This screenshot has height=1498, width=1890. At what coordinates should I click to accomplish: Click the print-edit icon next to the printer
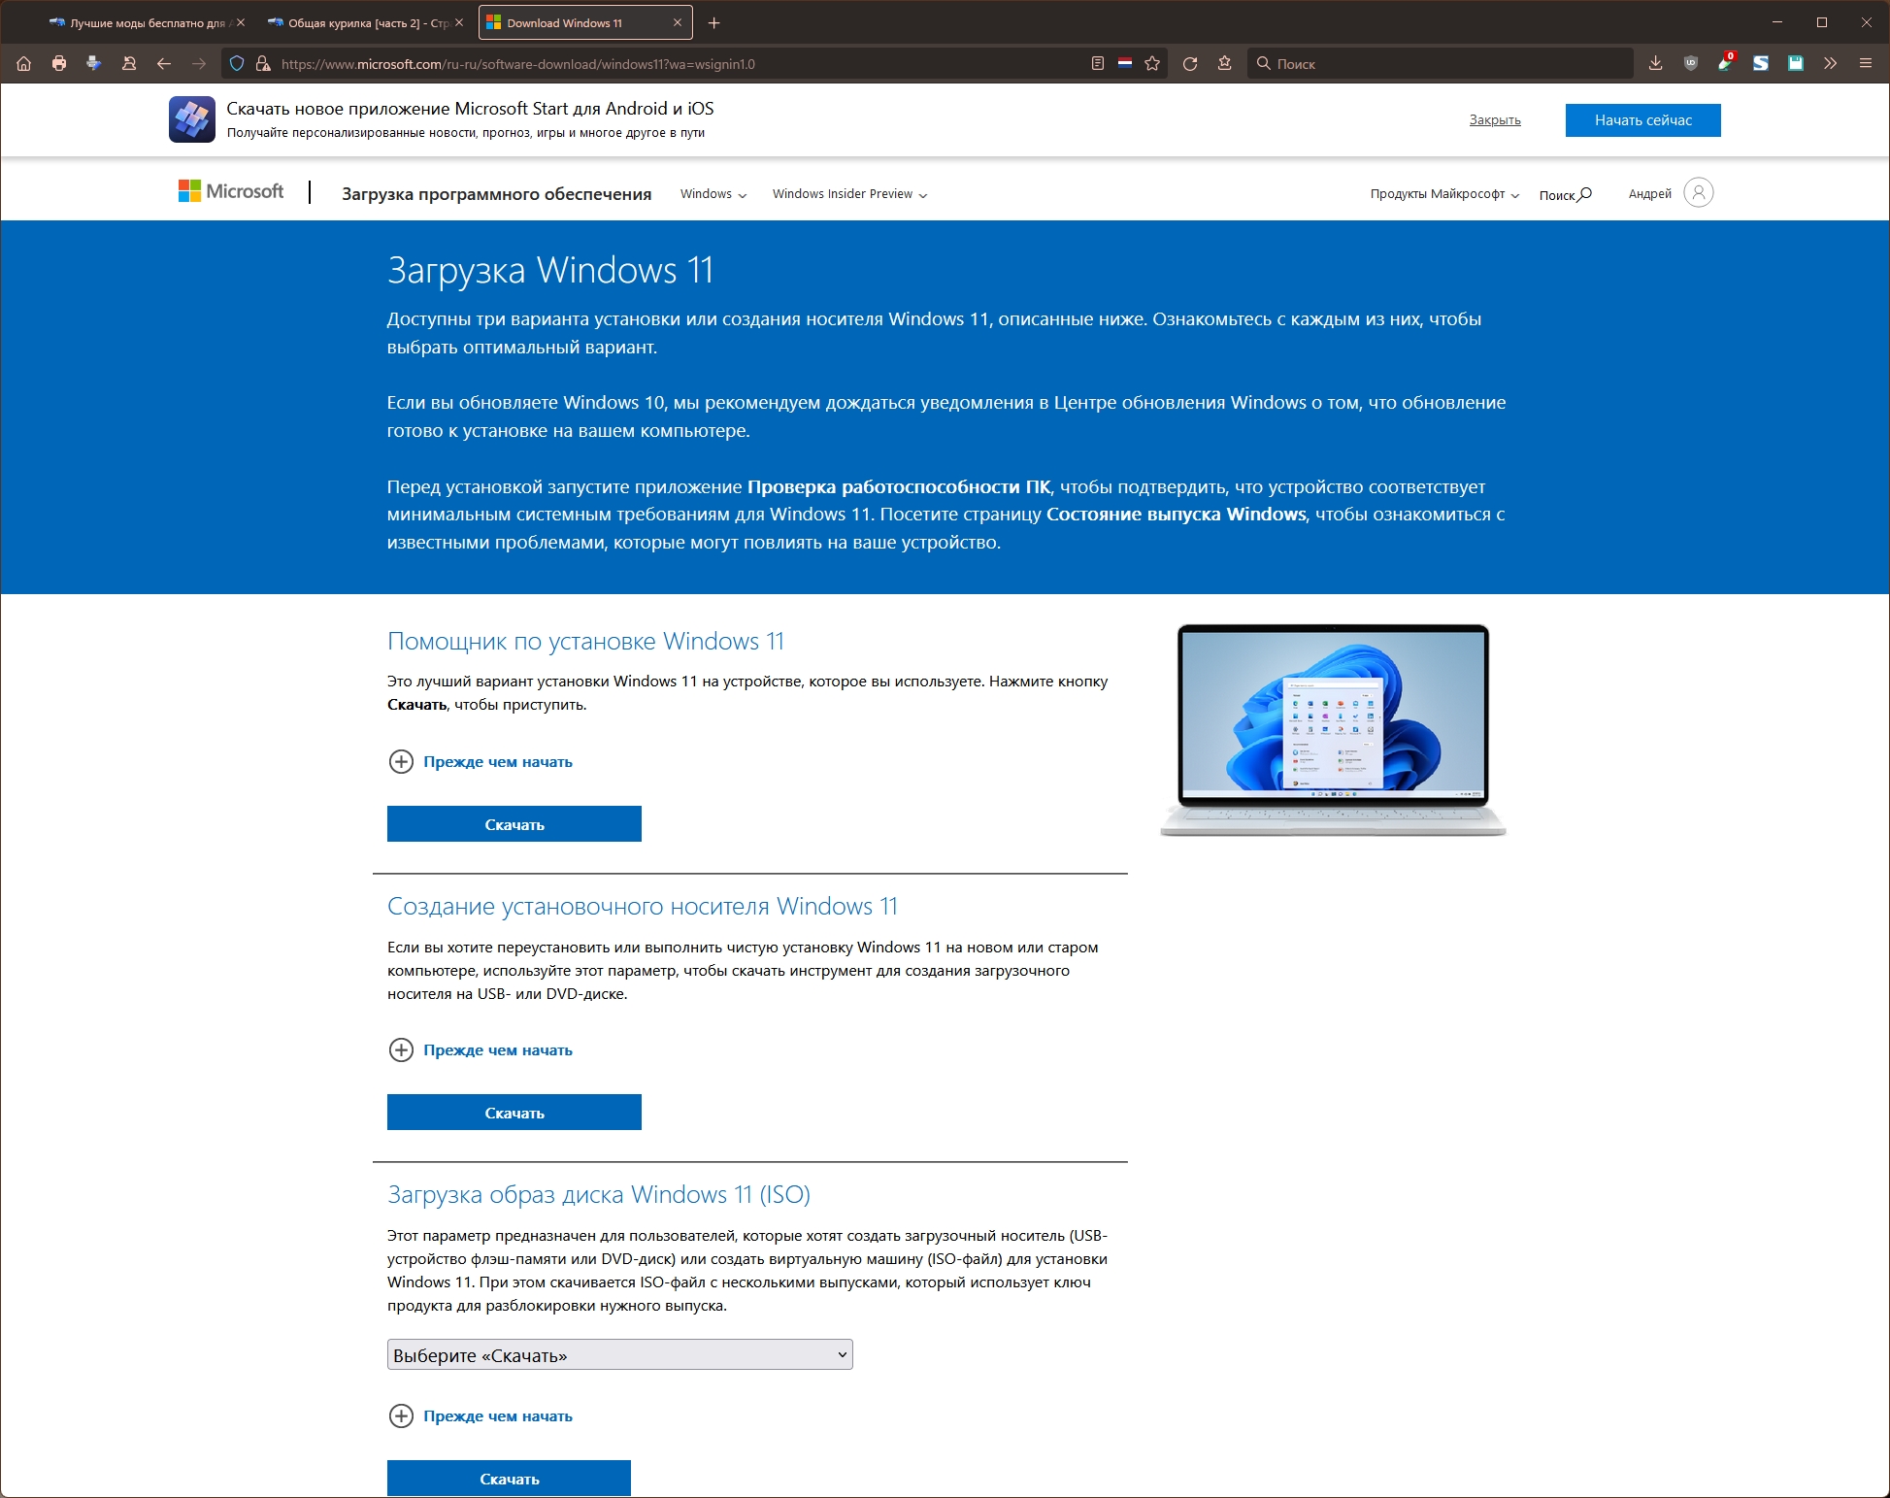pyautogui.click(x=94, y=63)
